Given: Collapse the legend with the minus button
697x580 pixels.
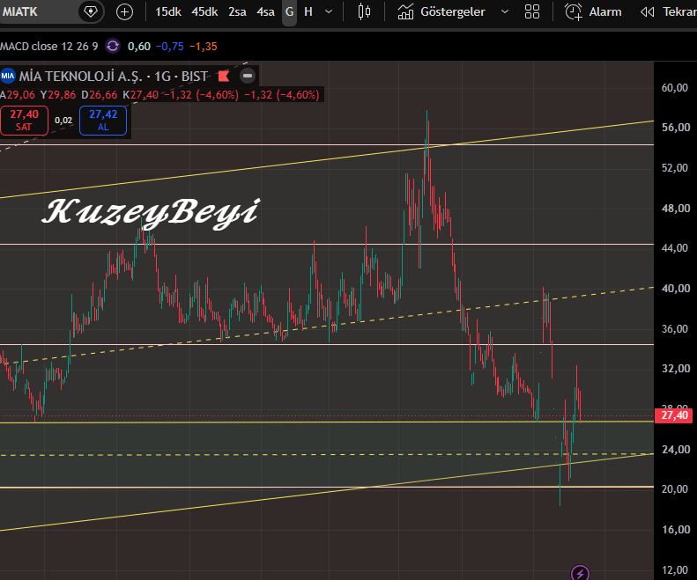Looking at the screenshot, I should 248,77.
